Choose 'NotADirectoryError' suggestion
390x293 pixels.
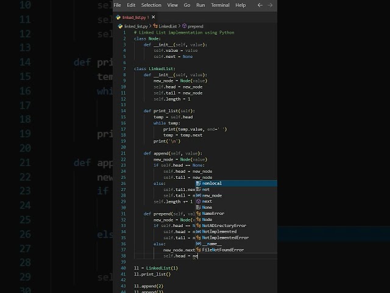pos(236,225)
